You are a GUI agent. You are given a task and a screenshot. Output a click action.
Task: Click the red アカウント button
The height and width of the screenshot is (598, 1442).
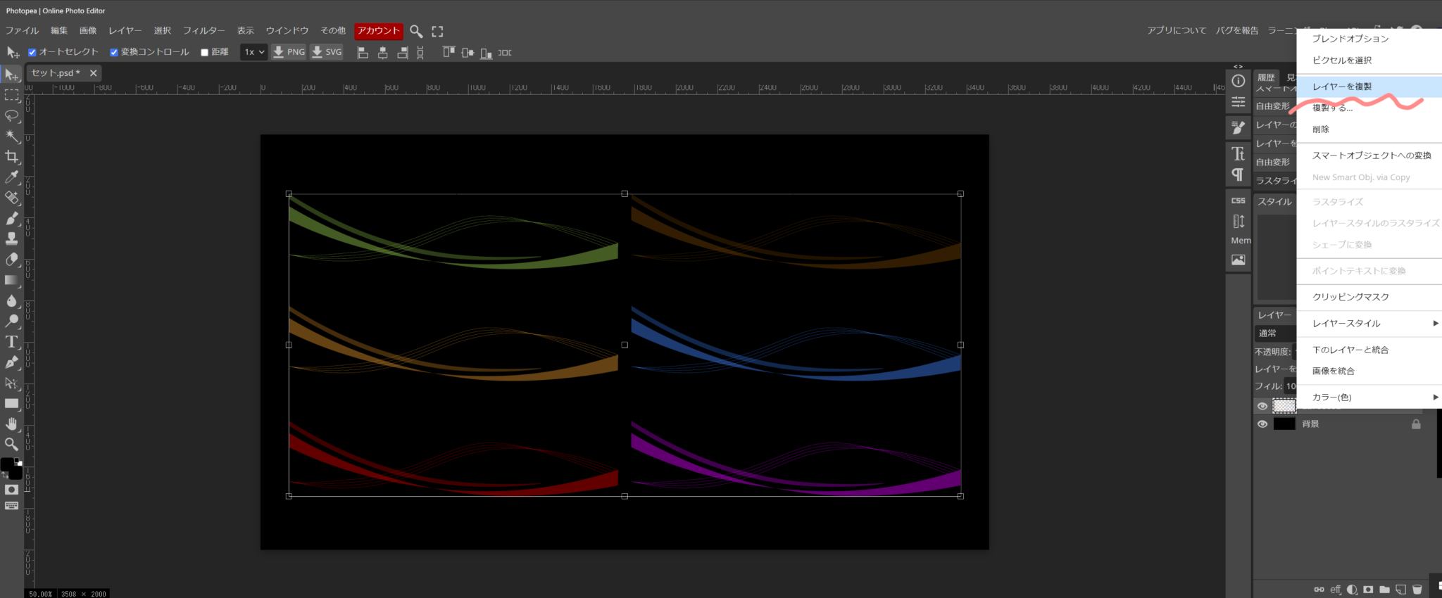click(378, 31)
